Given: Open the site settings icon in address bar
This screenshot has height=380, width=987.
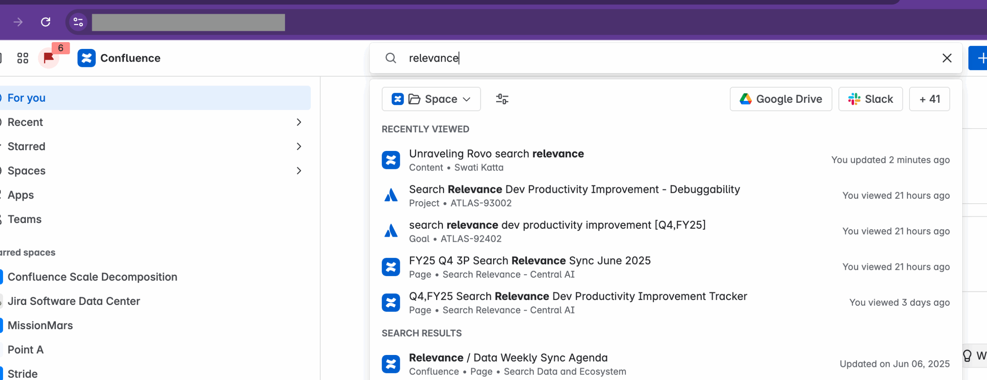Looking at the screenshot, I should tap(78, 22).
